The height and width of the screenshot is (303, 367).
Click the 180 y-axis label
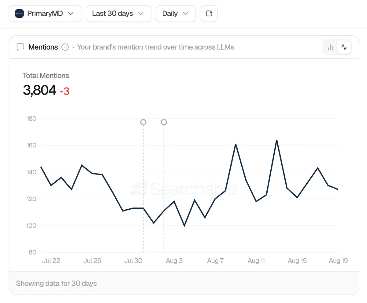32,118
